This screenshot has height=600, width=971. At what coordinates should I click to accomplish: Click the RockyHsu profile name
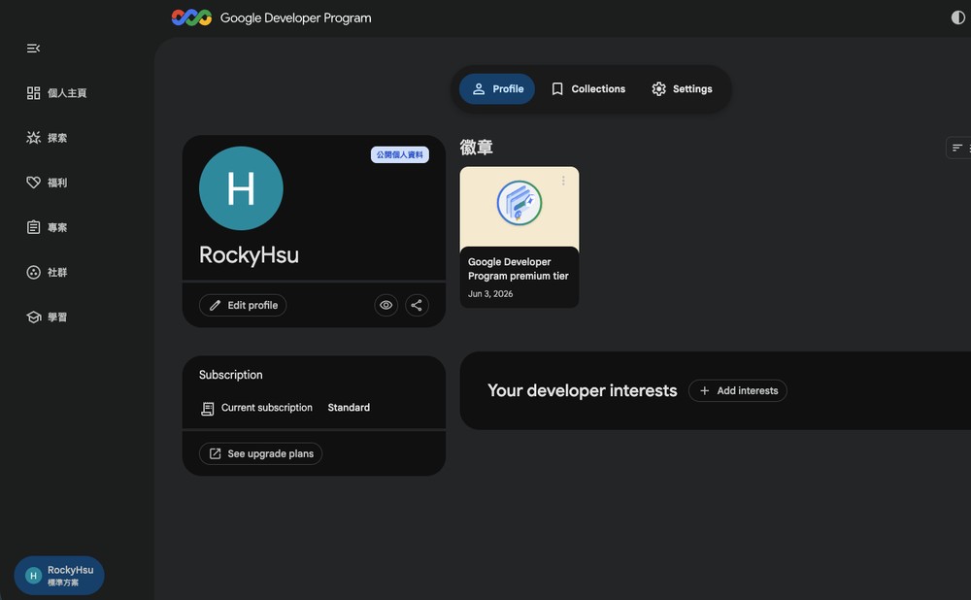(x=249, y=255)
